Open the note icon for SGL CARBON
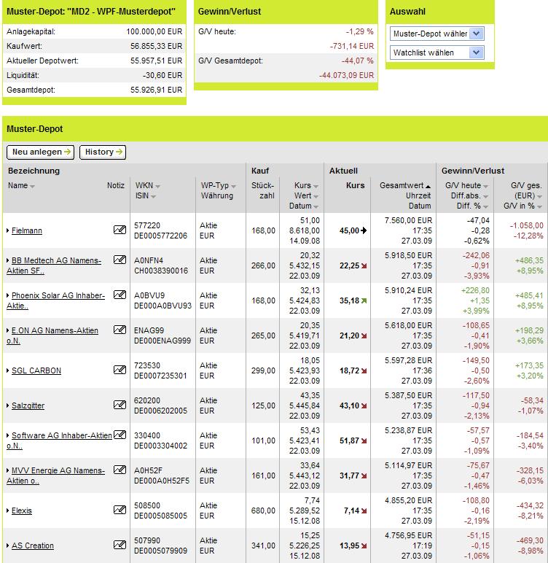Viewport: 548px width, 563px height. click(120, 370)
